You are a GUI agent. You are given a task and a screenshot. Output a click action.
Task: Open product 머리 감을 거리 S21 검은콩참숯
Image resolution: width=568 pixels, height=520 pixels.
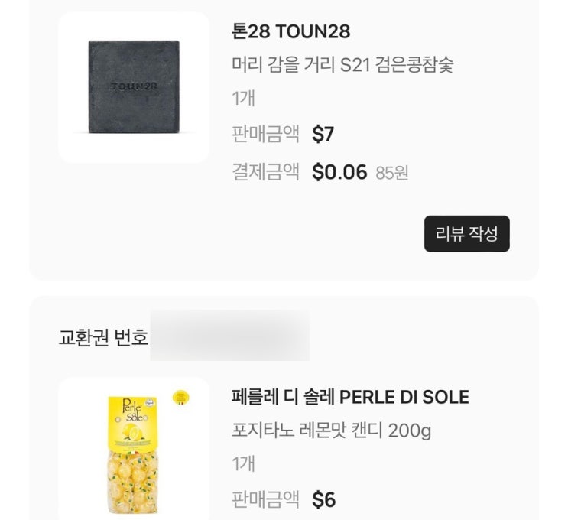[x=342, y=65]
